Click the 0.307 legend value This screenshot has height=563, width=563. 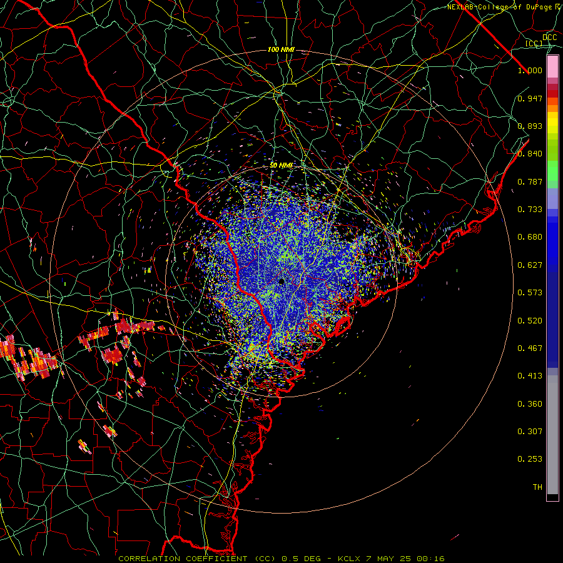530,432
